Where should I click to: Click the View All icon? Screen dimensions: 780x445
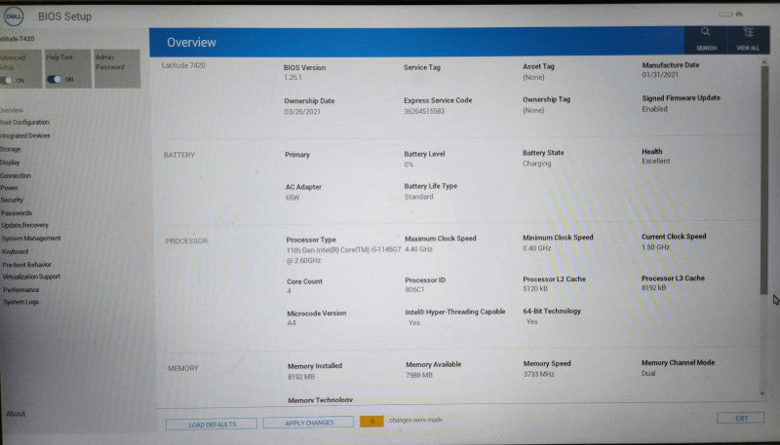pos(748,39)
